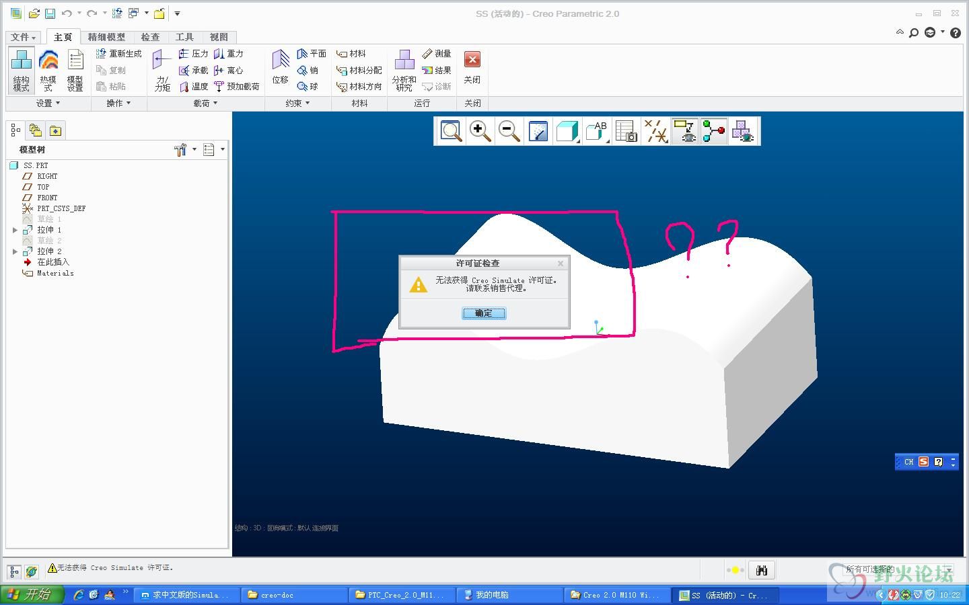This screenshot has height=605, width=969.
Task: Select RIGHT datum plane in model tree
Action: pos(47,176)
